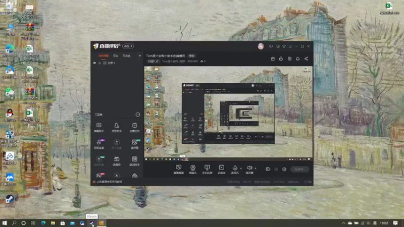Add a new scene with the plus button

click(140, 55)
